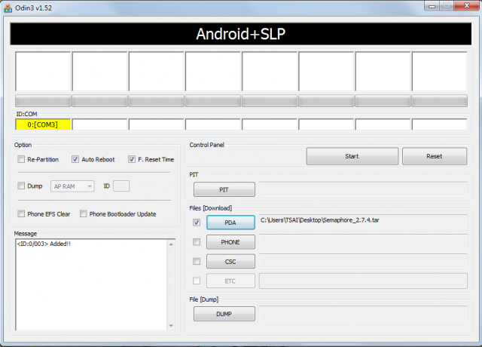Viewport: 482px width, 347px height.
Task: Click the Dump ID input field
Action: click(121, 186)
